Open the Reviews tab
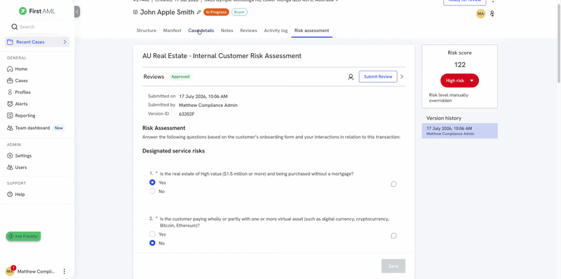 pos(249,31)
